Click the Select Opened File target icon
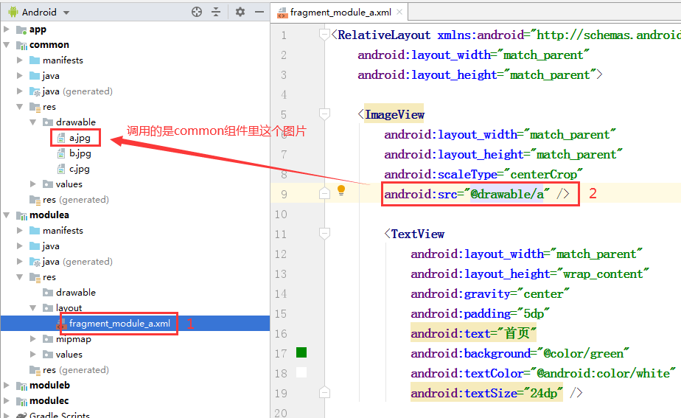 [197, 13]
